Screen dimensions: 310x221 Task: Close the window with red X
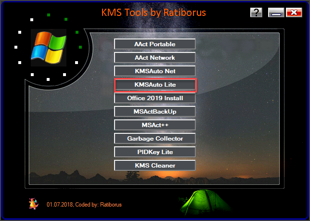coord(292,13)
